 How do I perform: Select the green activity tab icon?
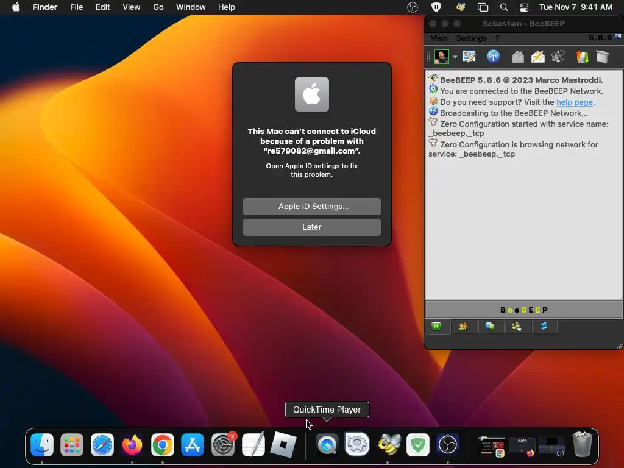tap(436, 327)
